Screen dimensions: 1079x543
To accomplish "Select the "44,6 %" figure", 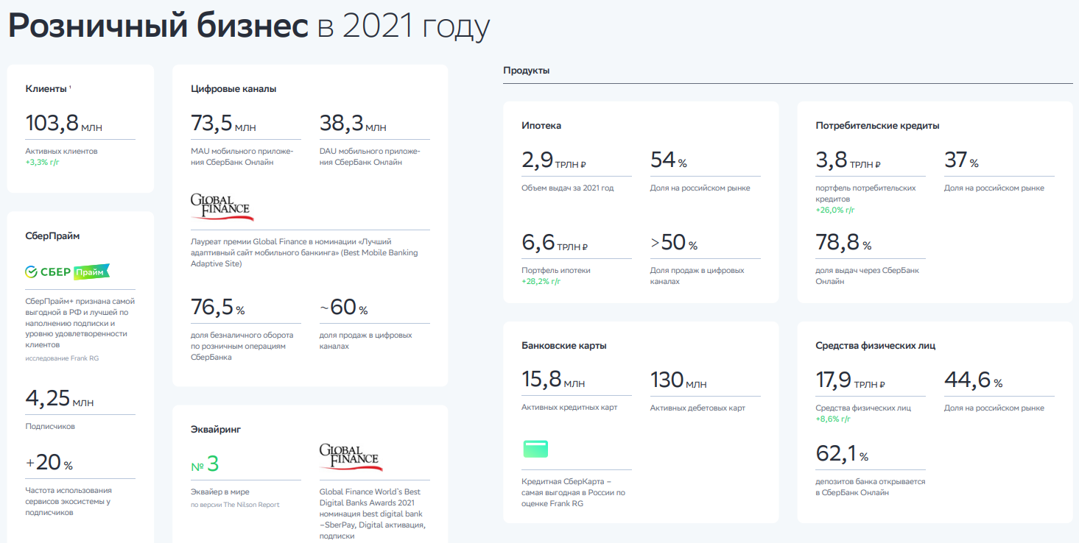I will pos(974,380).
